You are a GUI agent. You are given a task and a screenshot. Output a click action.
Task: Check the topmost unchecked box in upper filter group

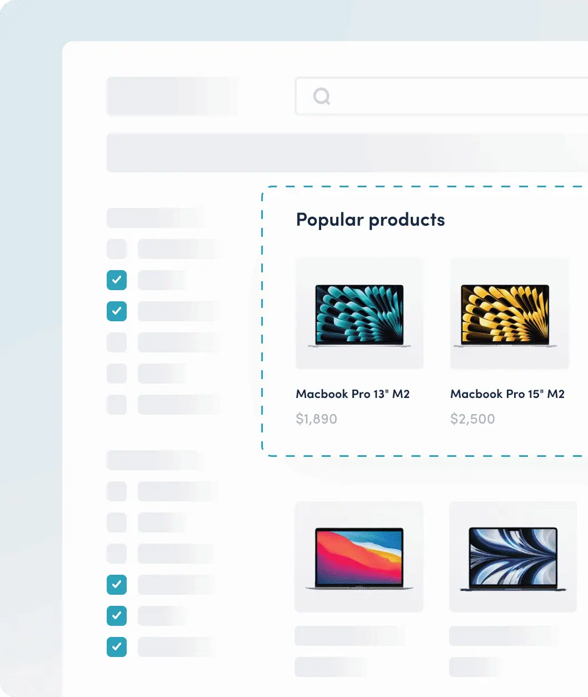[117, 249]
